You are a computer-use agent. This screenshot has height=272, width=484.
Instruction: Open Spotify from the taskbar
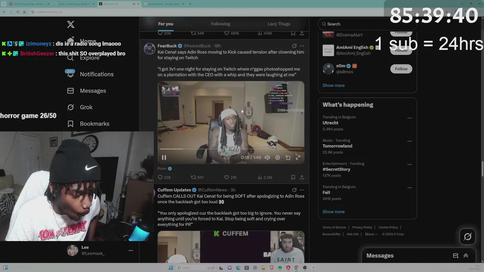coord(280,268)
